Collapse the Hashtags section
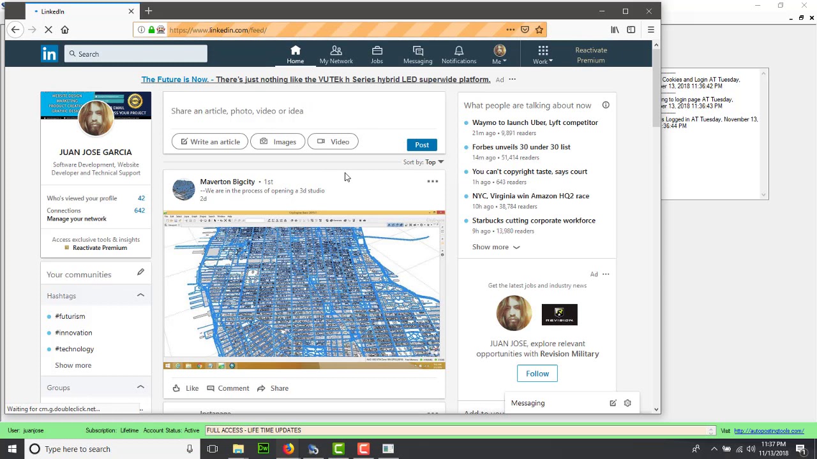 [140, 295]
